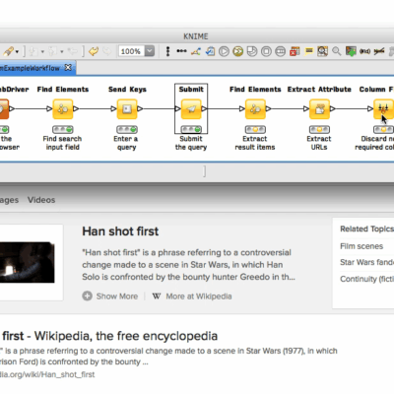Select the Submit node icon

(191, 109)
